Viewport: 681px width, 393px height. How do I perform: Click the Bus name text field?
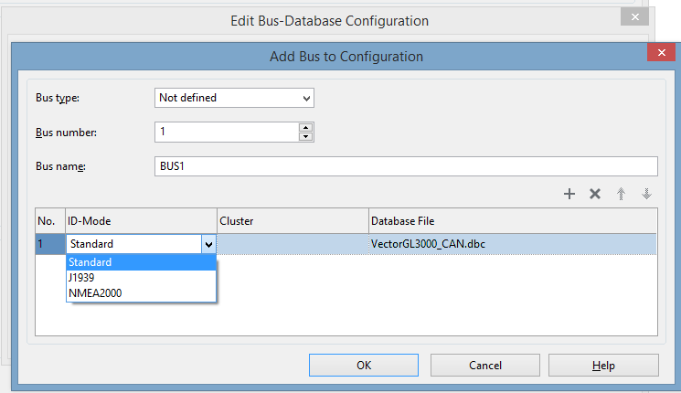click(406, 165)
